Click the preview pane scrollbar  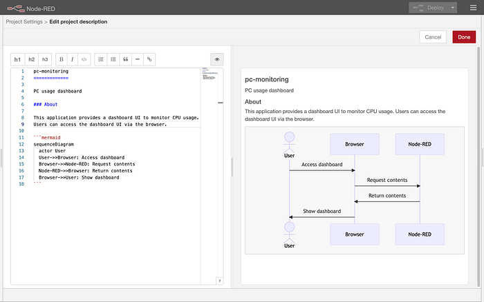478,166
